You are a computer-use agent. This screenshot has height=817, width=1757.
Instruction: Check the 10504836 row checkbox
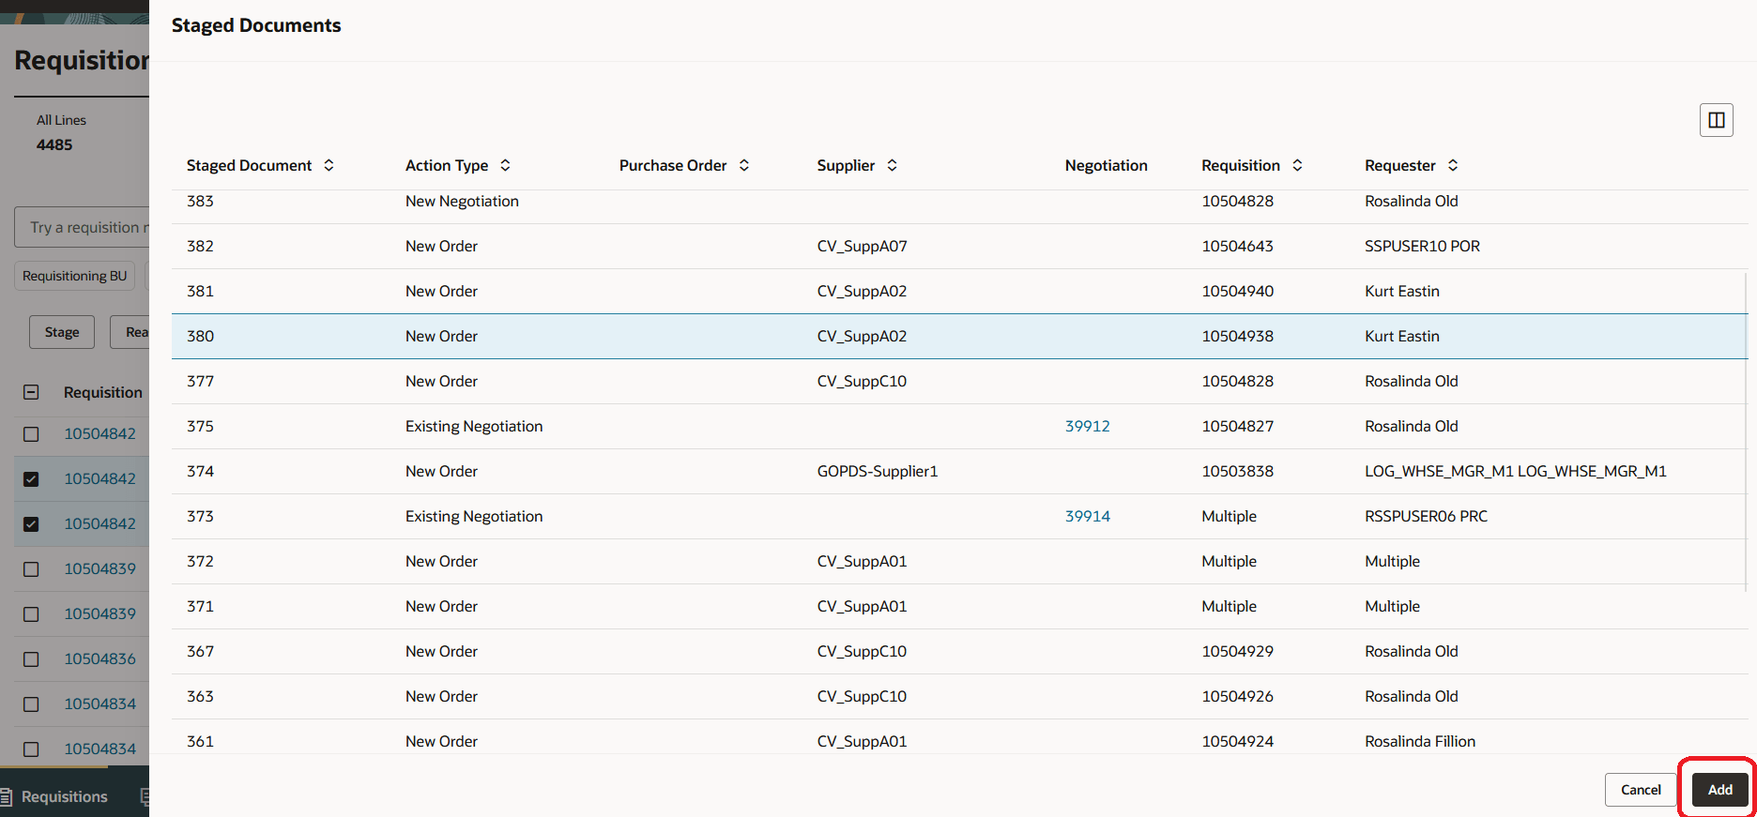coord(31,659)
